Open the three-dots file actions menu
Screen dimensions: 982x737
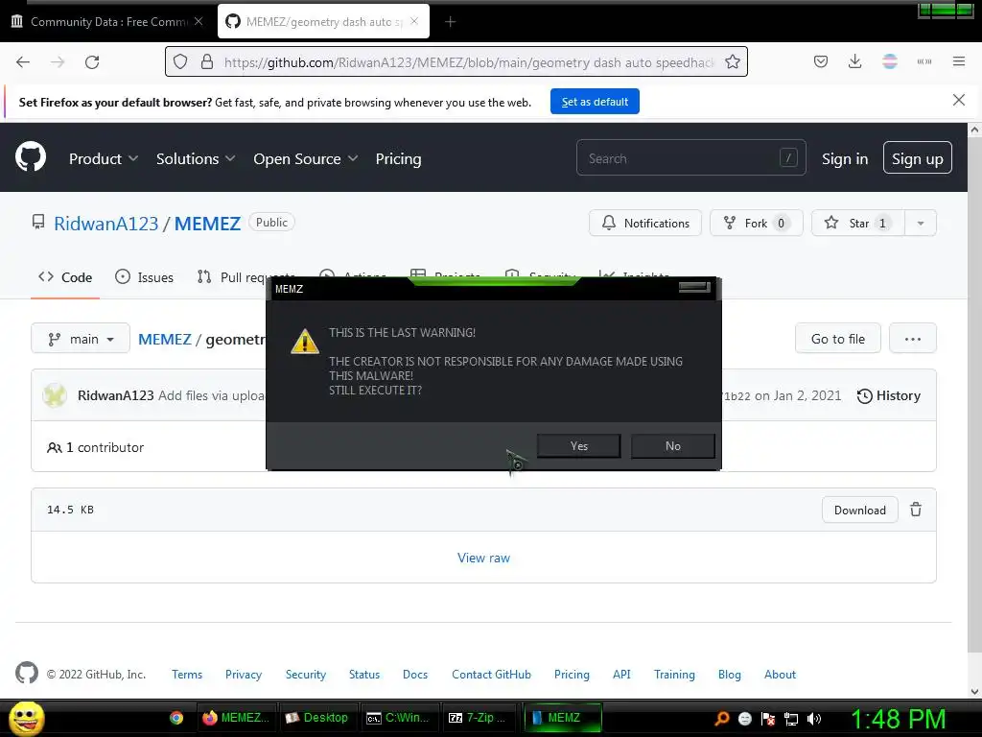[x=913, y=339]
